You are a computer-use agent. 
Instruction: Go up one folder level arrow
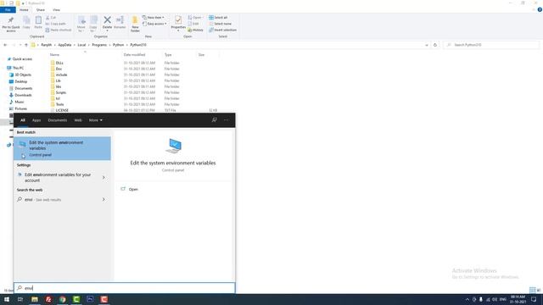pos(26,45)
